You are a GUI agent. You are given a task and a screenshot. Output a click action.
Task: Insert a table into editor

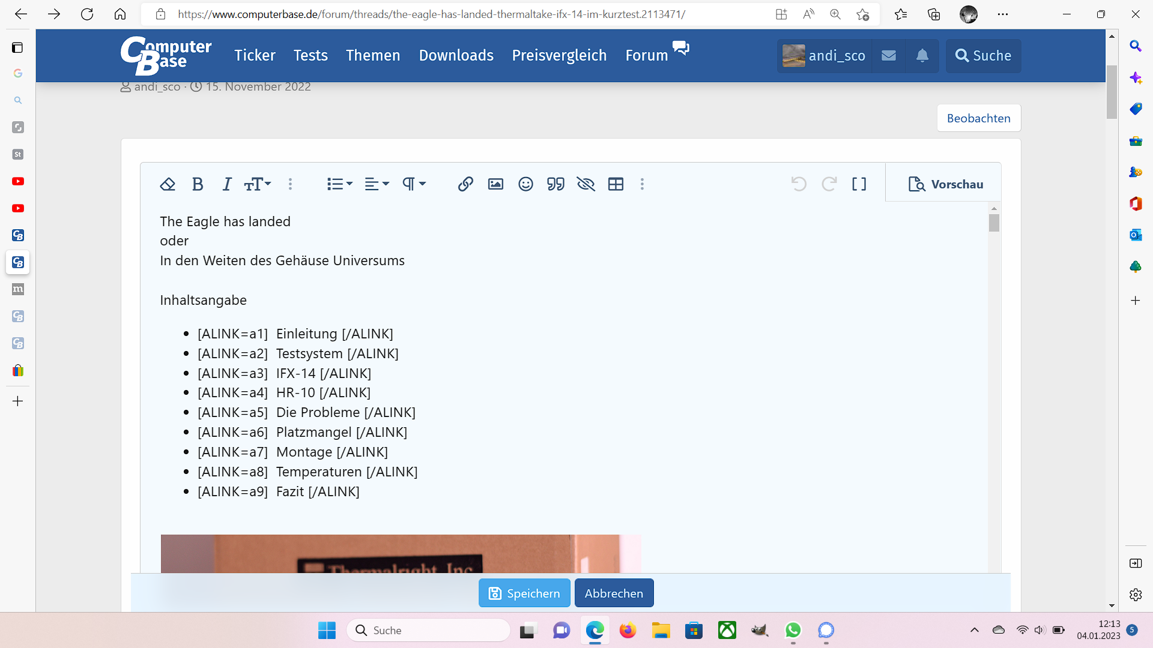[x=616, y=184]
